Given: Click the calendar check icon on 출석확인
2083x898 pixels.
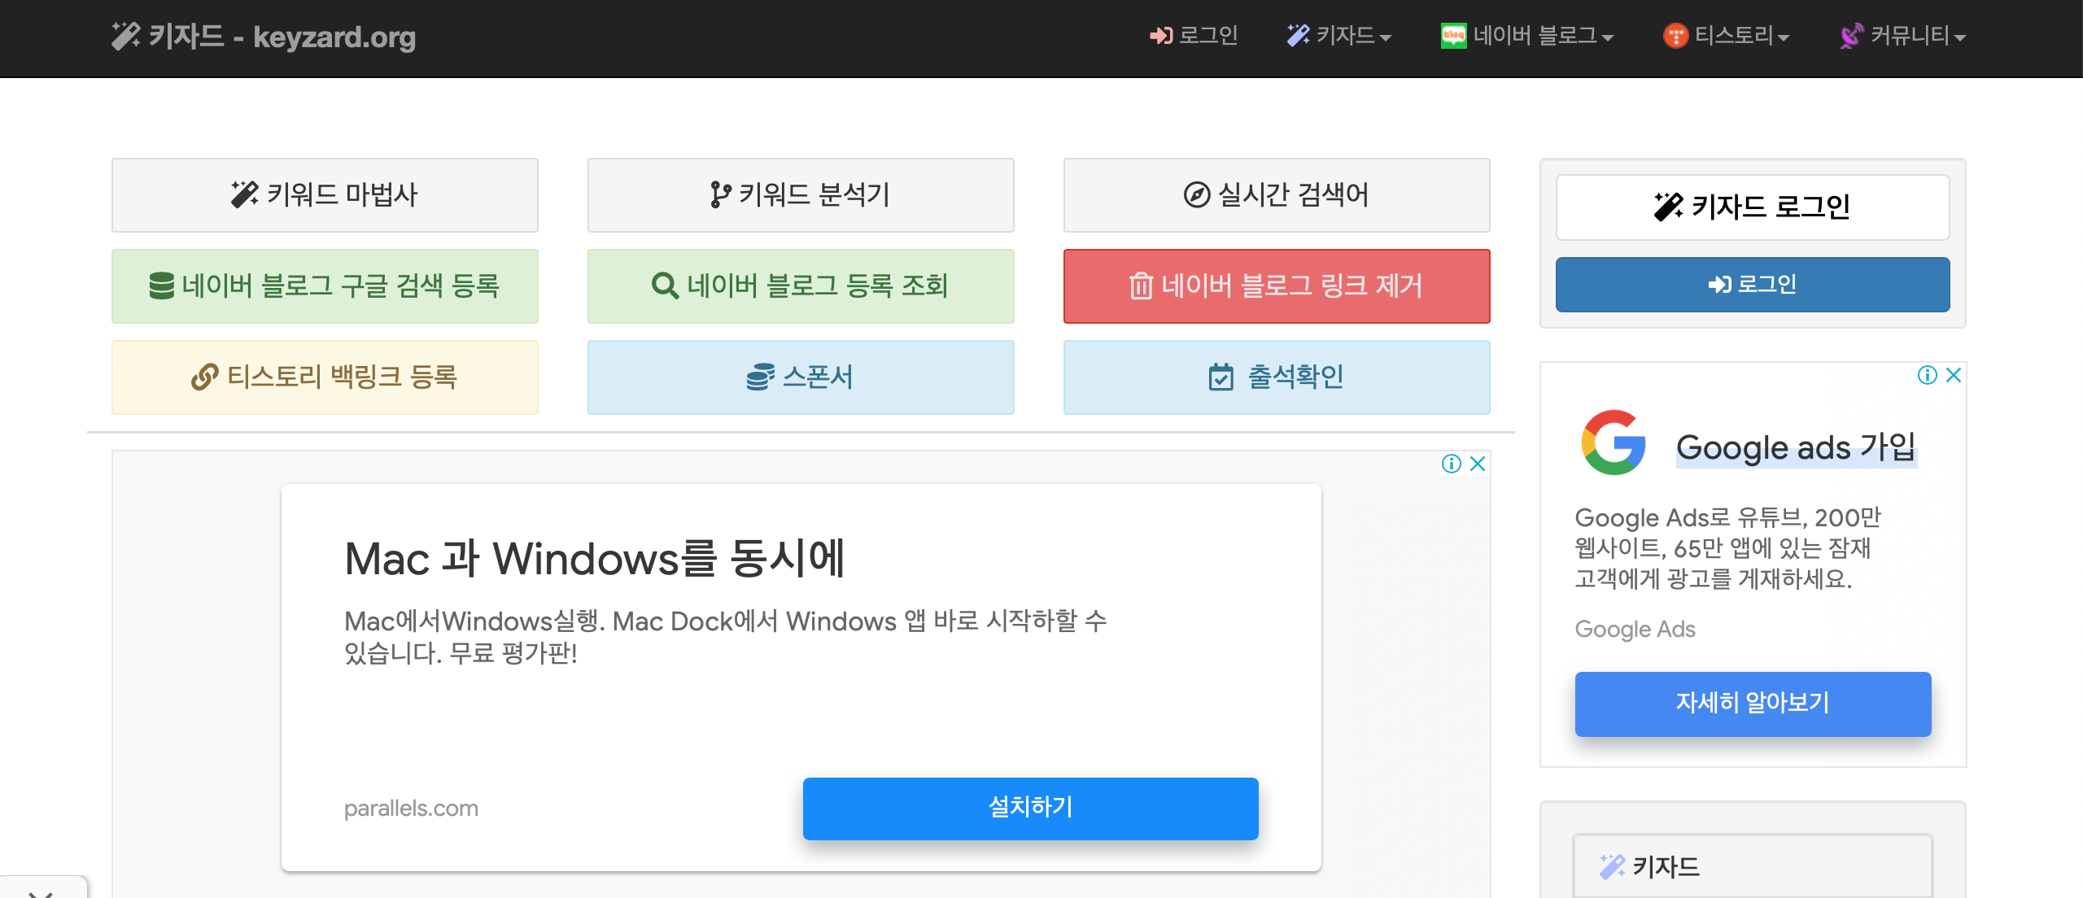Looking at the screenshot, I should click(1221, 377).
